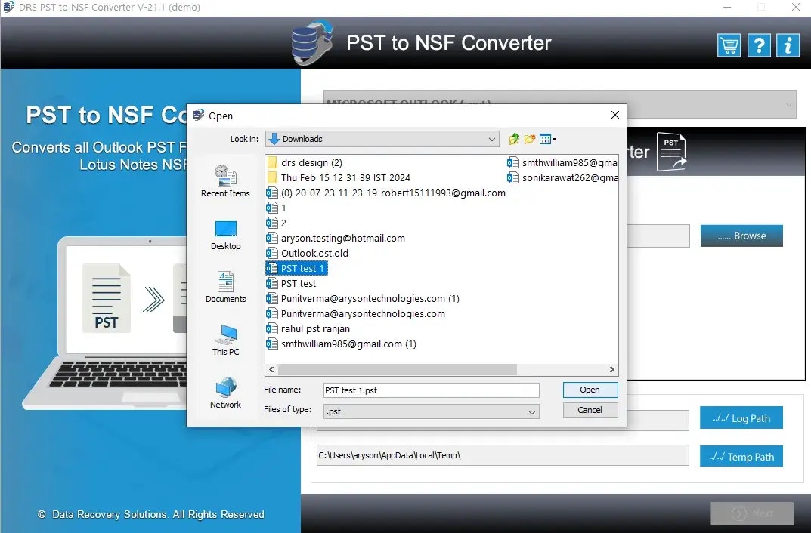Expand the Look in Downloads dropdown
Viewport: 811px width, 533px height.
coord(491,139)
